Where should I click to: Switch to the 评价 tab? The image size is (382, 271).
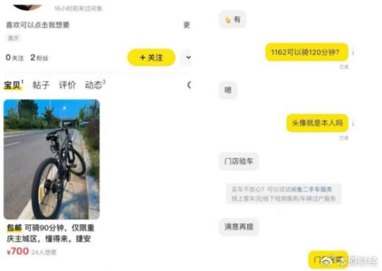click(67, 85)
